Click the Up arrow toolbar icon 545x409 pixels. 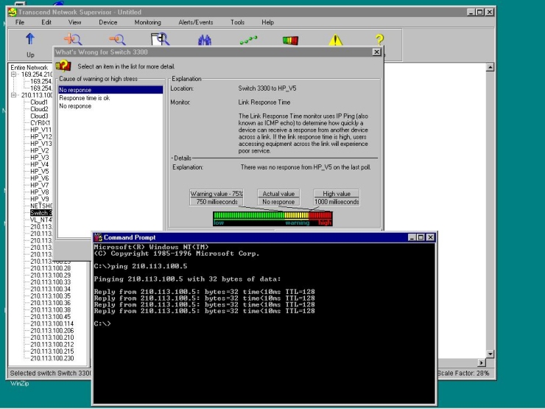tap(30, 39)
